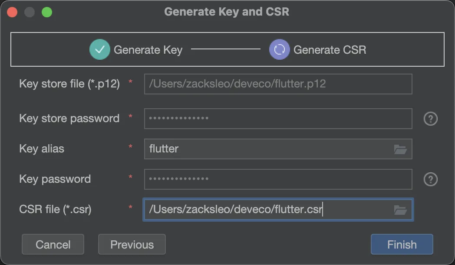Click the Key store file path field
Screen dimensions: 455x265
point(278,84)
